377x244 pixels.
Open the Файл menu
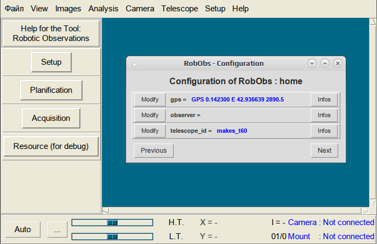tap(15, 9)
